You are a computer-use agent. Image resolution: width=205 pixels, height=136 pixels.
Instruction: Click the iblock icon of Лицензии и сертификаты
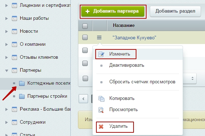14,5
